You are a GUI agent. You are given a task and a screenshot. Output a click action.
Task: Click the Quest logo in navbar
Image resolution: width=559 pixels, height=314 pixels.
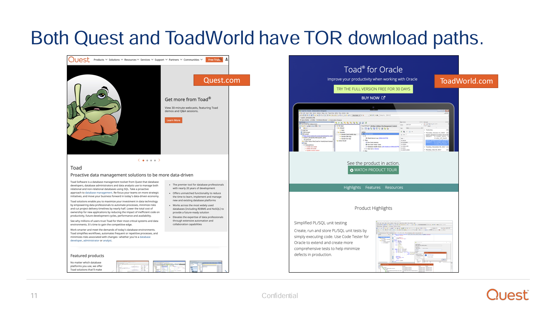(79, 60)
